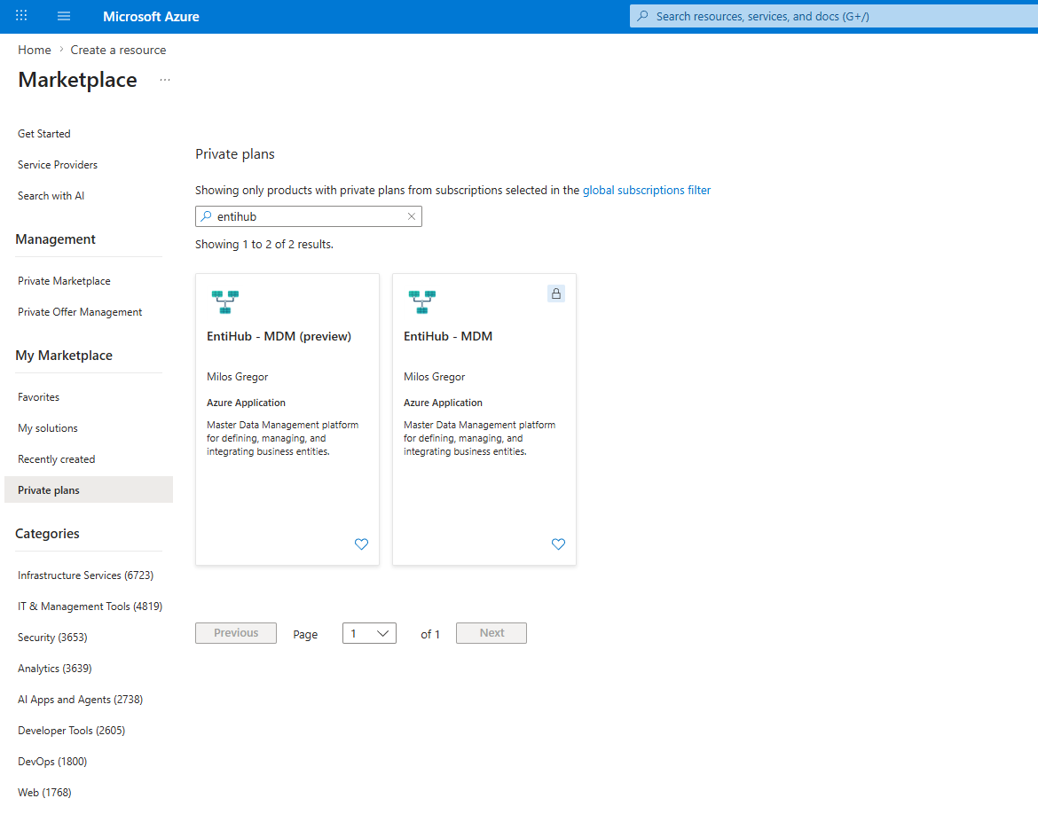Screen dimensions: 1038x814
Task: Focus the top resources search box
Action: click(x=834, y=17)
